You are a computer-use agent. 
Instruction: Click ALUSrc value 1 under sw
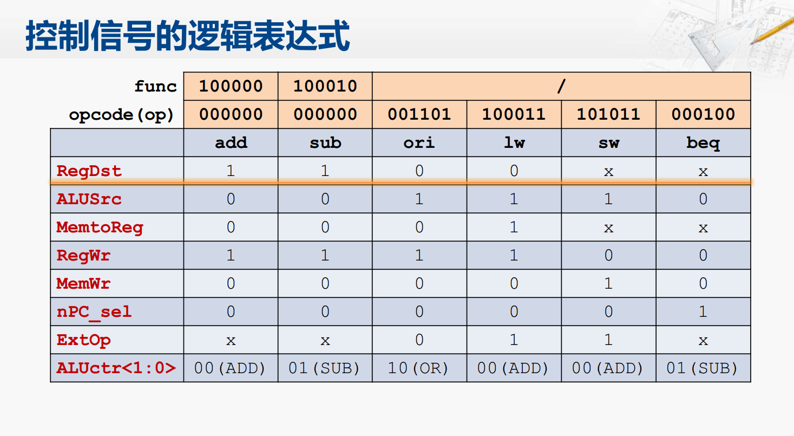coord(608,199)
